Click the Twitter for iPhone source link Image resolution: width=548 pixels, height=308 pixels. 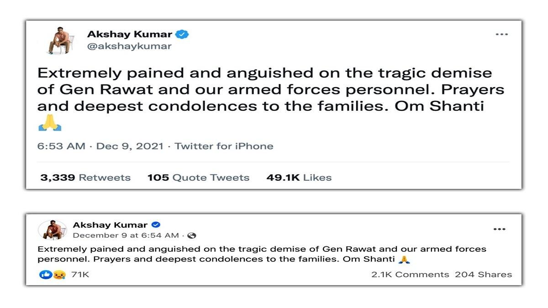[x=224, y=146]
